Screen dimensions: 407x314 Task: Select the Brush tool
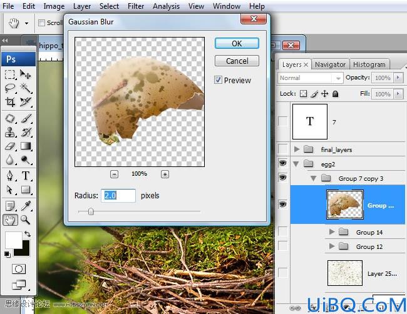pyautogui.click(x=26, y=118)
